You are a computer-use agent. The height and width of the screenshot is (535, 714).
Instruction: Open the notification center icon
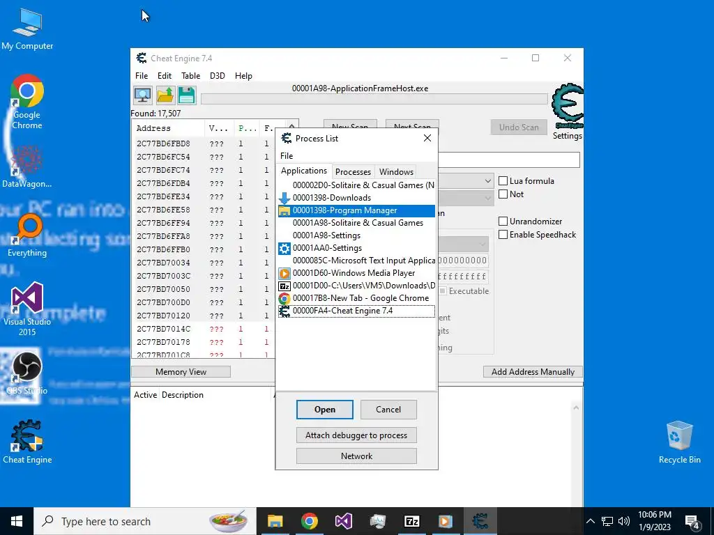click(692, 522)
